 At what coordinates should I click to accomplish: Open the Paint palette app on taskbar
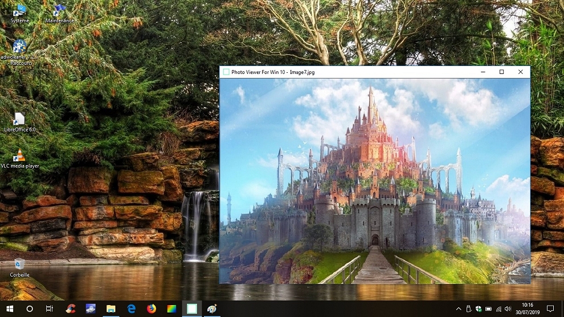pyautogui.click(x=212, y=308)
